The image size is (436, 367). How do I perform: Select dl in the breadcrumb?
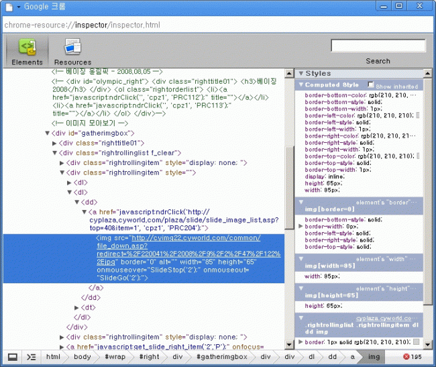pyautogui.click(x=312, y=357)
